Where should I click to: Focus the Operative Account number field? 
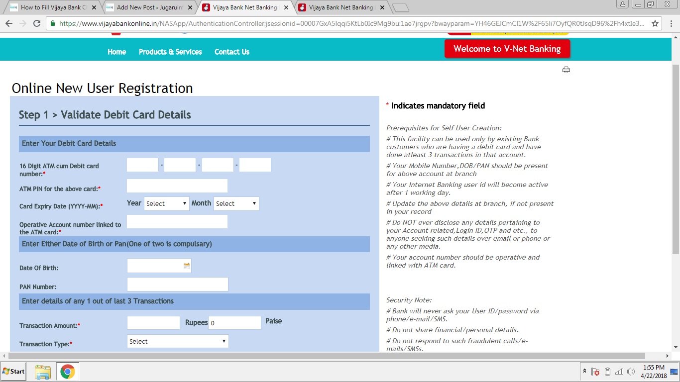pos(177,222)
